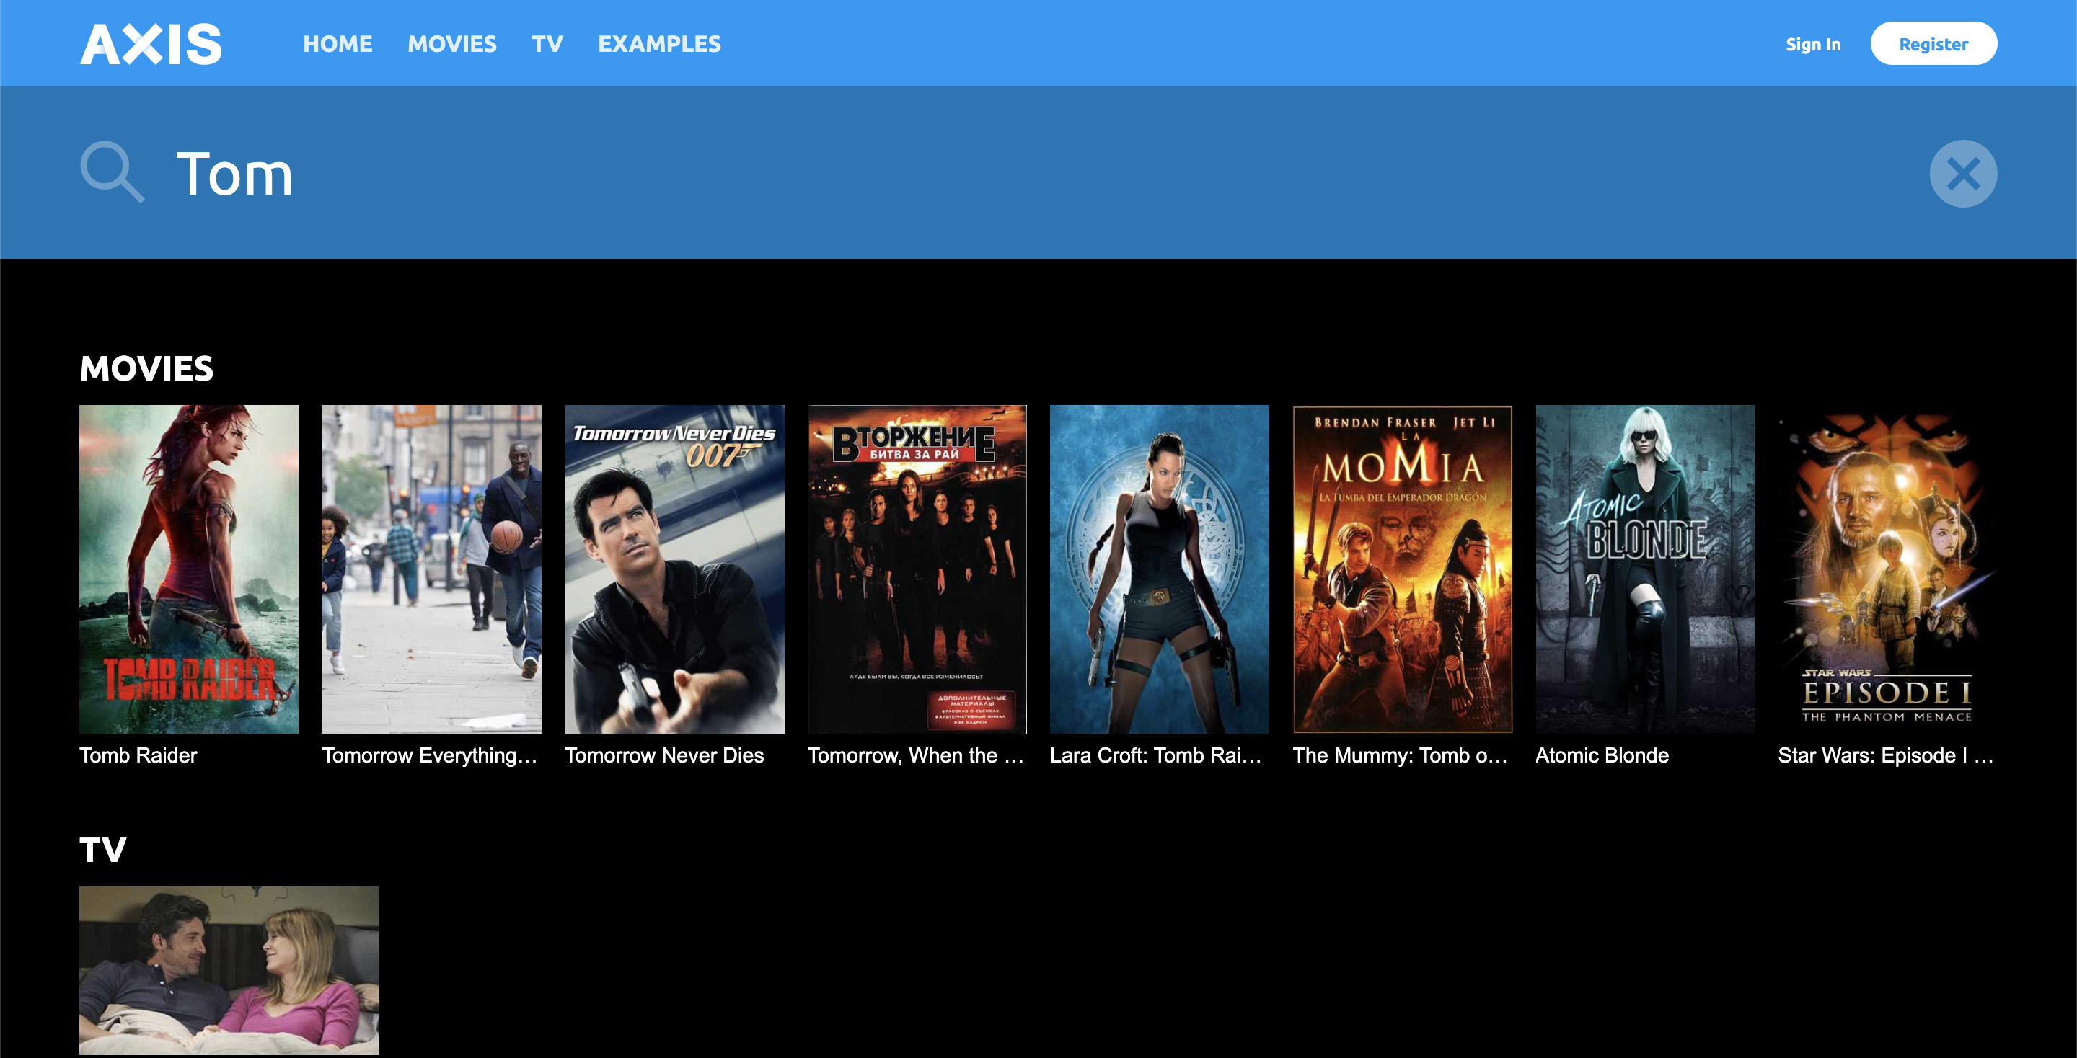This screenshot has height=1058, width=2077.
Task: Click the MOVIES section heading
Action: (146, 368)
